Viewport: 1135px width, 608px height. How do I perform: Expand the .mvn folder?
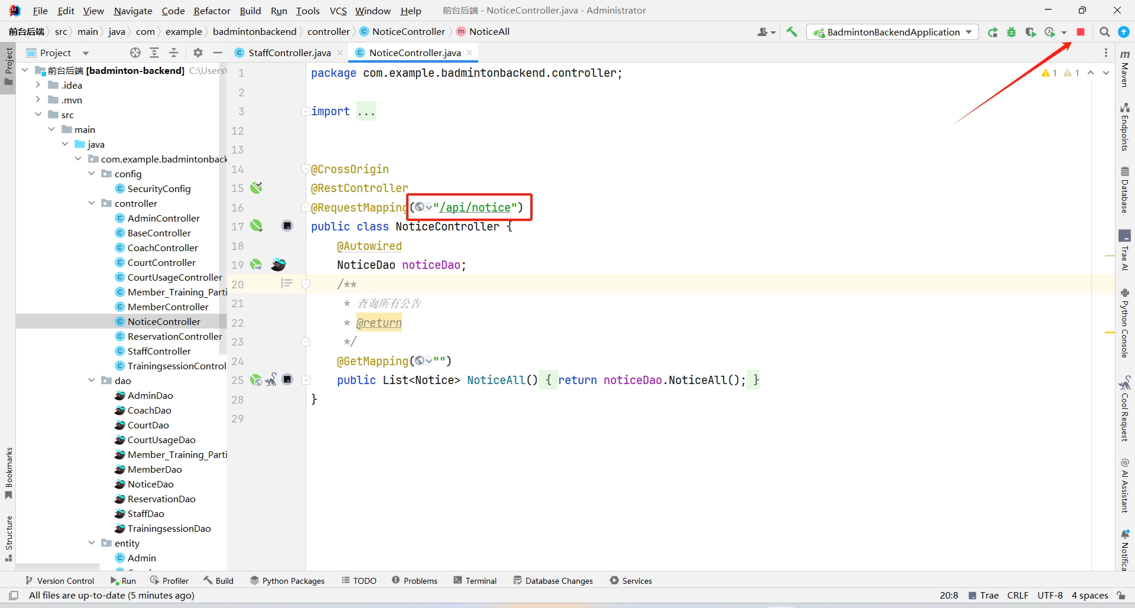tap(38, 100)
